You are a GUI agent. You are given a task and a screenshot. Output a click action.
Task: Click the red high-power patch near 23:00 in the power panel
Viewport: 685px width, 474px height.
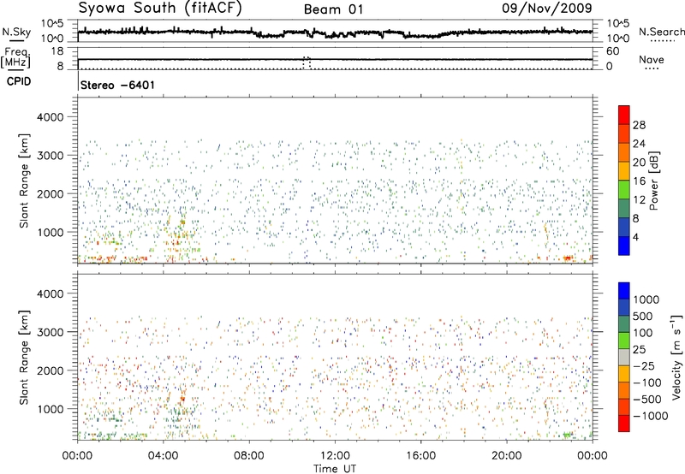click(x=568, y=258)
